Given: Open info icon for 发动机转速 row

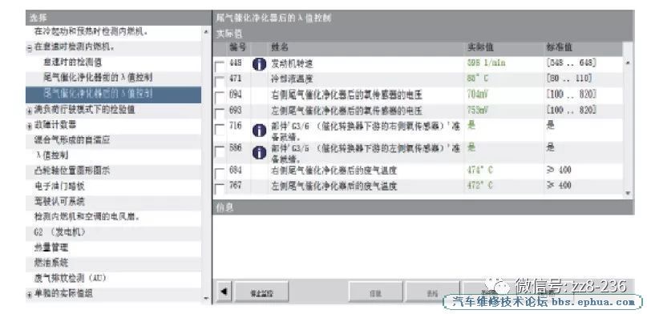Looking at the screenshot, I should [259, 64].
